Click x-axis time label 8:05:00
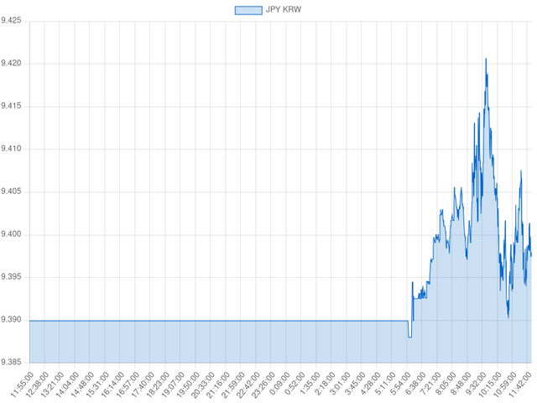537x403 pixels. (x=446, y=383)
